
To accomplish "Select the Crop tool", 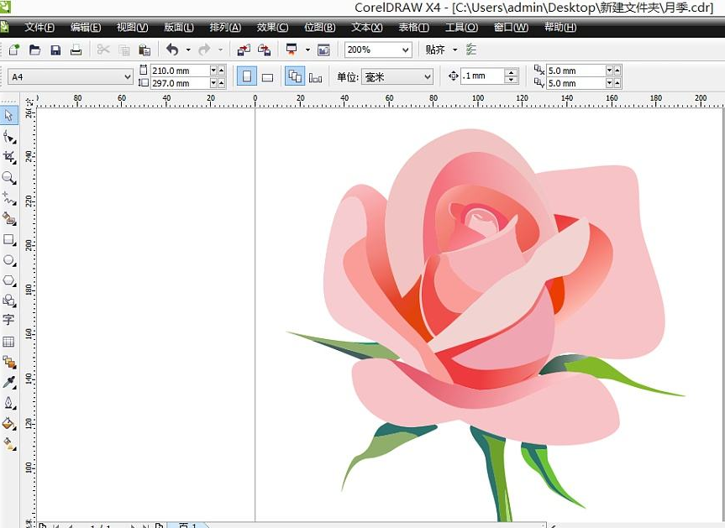I will click(9, 157).
